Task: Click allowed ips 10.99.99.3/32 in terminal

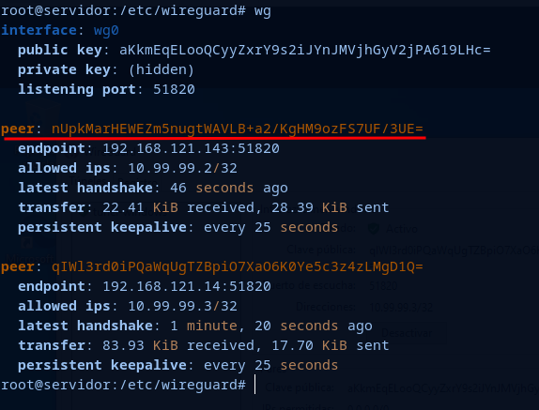Action: [182, 306]
